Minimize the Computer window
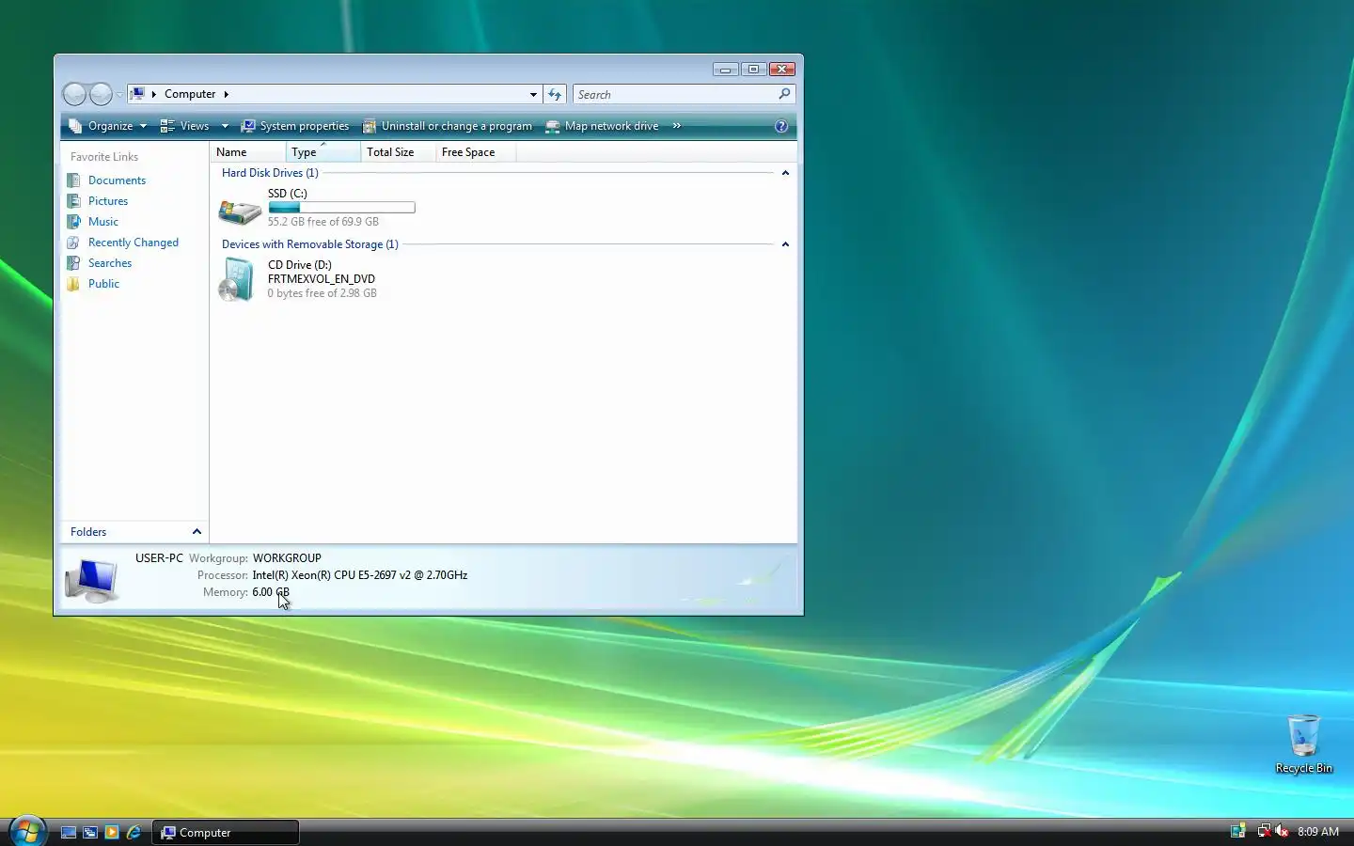Viewport: 1354px width, 846px height. 725,69
